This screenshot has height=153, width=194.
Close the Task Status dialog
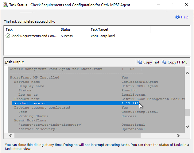tap(187, 5)
